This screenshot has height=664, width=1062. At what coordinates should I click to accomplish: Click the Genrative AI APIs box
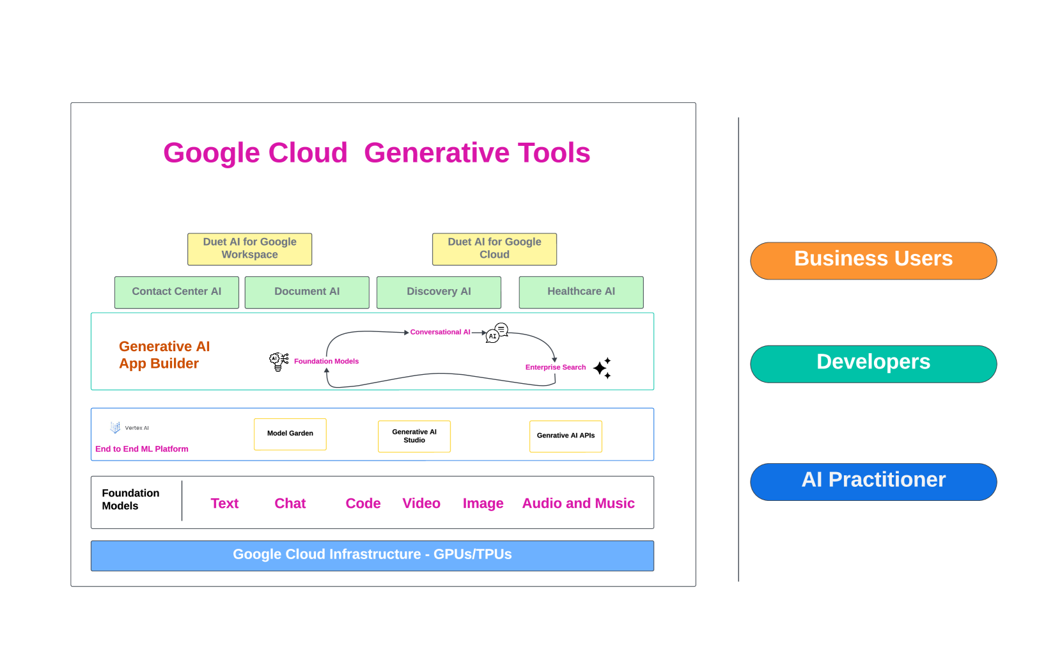pos(566,436)
